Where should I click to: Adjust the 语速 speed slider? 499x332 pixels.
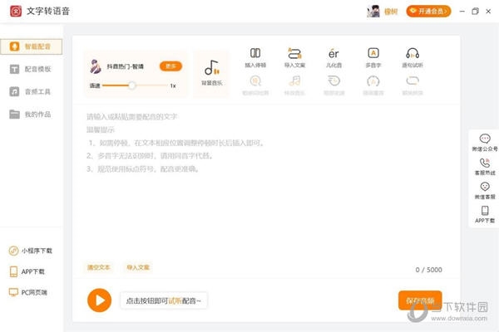(134, 85)
